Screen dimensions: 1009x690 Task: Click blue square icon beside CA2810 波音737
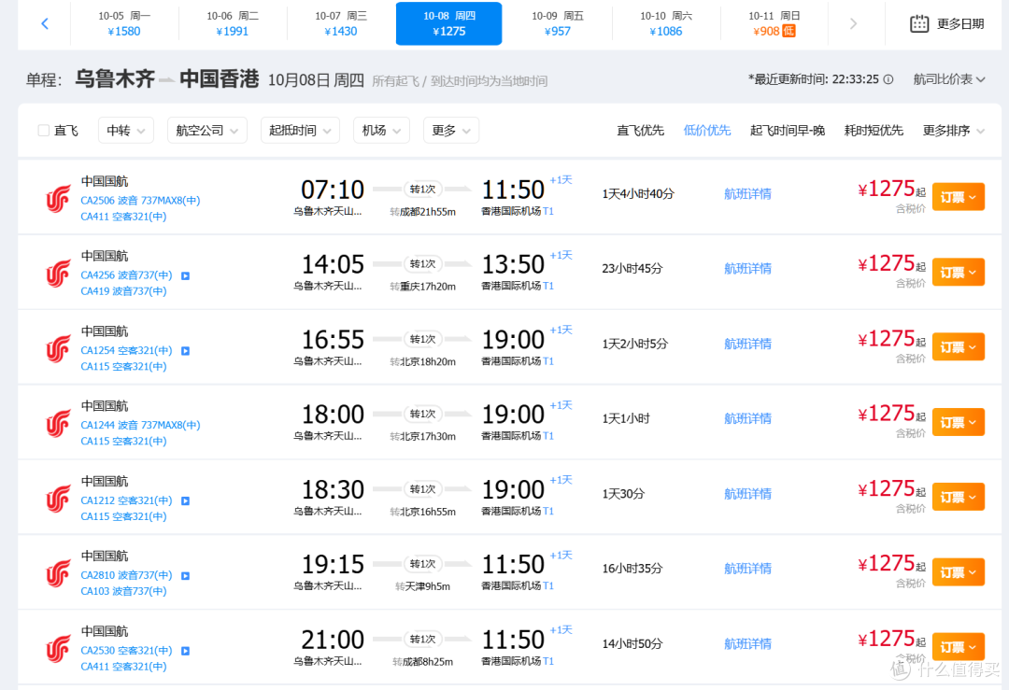coord(185,576)
